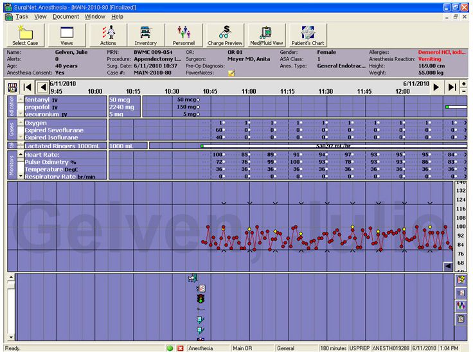The height and width of the screenshot is (352, 473).
Task: Click the checklist icon in the right sidebar
Action: pos(461,293)
